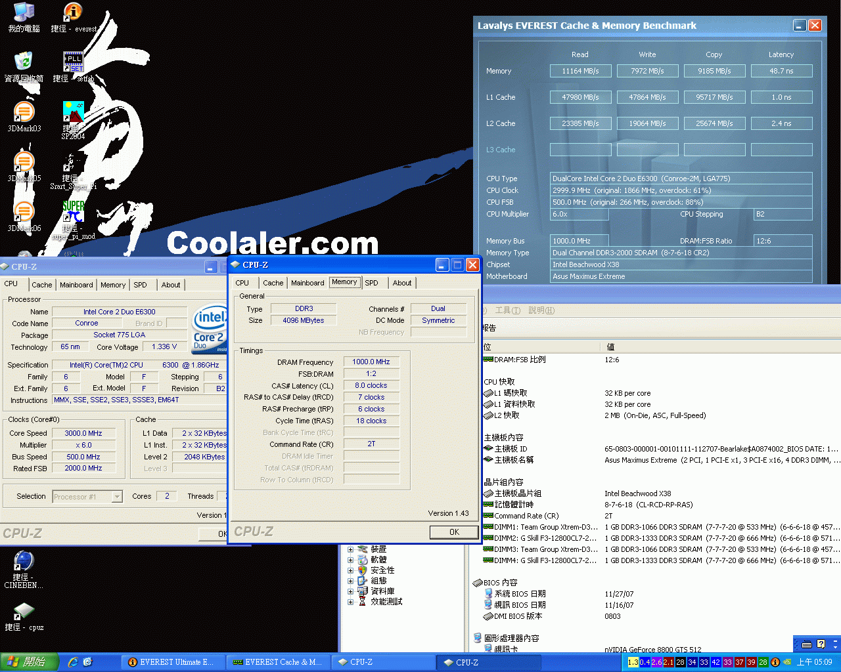Click the language bar help icon
The height and width of the screenshot is (672, 841).
click(821, 644)
